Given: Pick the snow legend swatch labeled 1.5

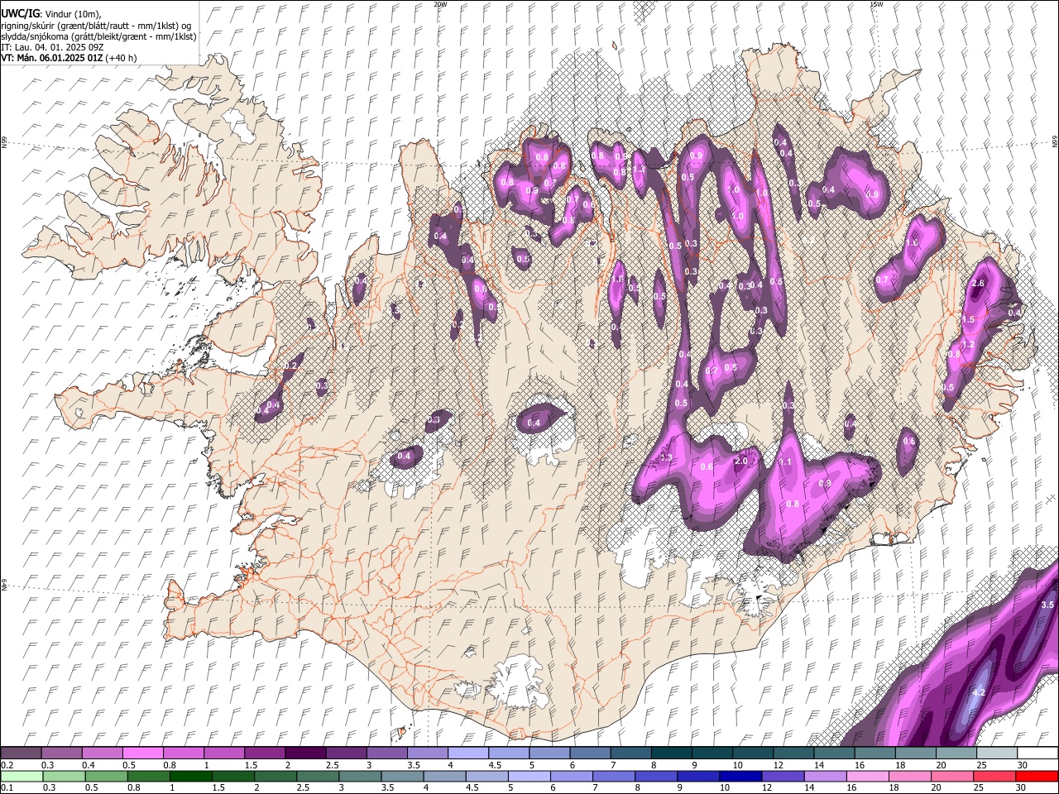Looking at the screenshot, I should 264,753.
